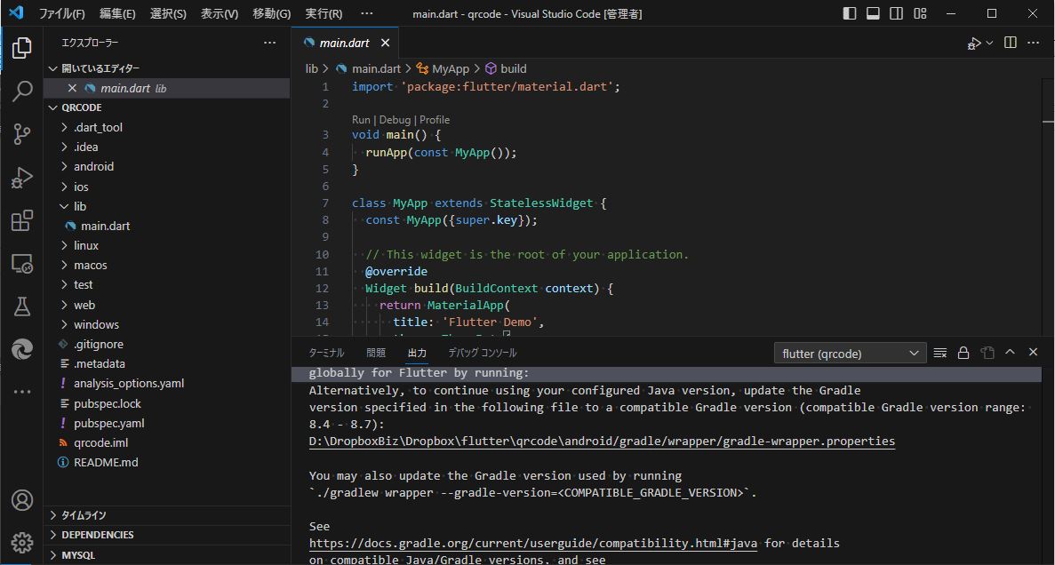Collapse the QRCODE folder section
This screenshot has width=1055, height=565.
[x=167, y=107]
